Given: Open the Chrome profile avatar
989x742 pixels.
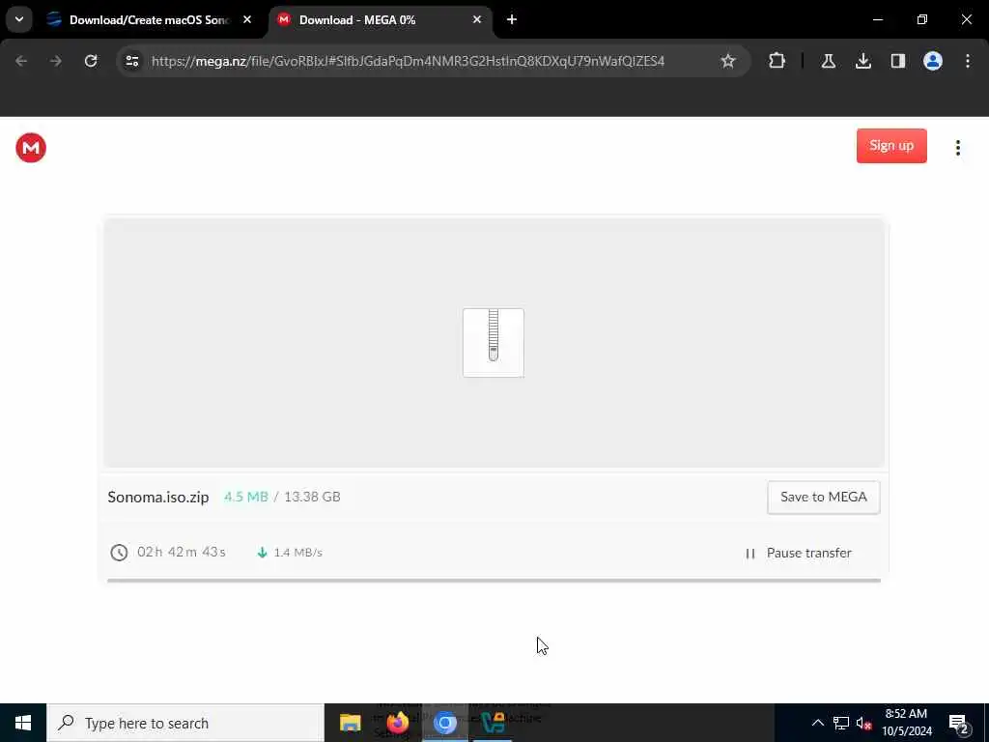Looking at the screenshot, I should [932, 61].
